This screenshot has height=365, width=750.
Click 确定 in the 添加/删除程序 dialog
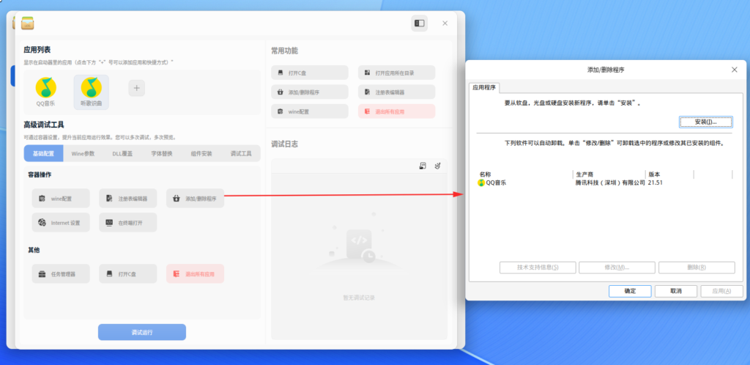coord(630,291)
